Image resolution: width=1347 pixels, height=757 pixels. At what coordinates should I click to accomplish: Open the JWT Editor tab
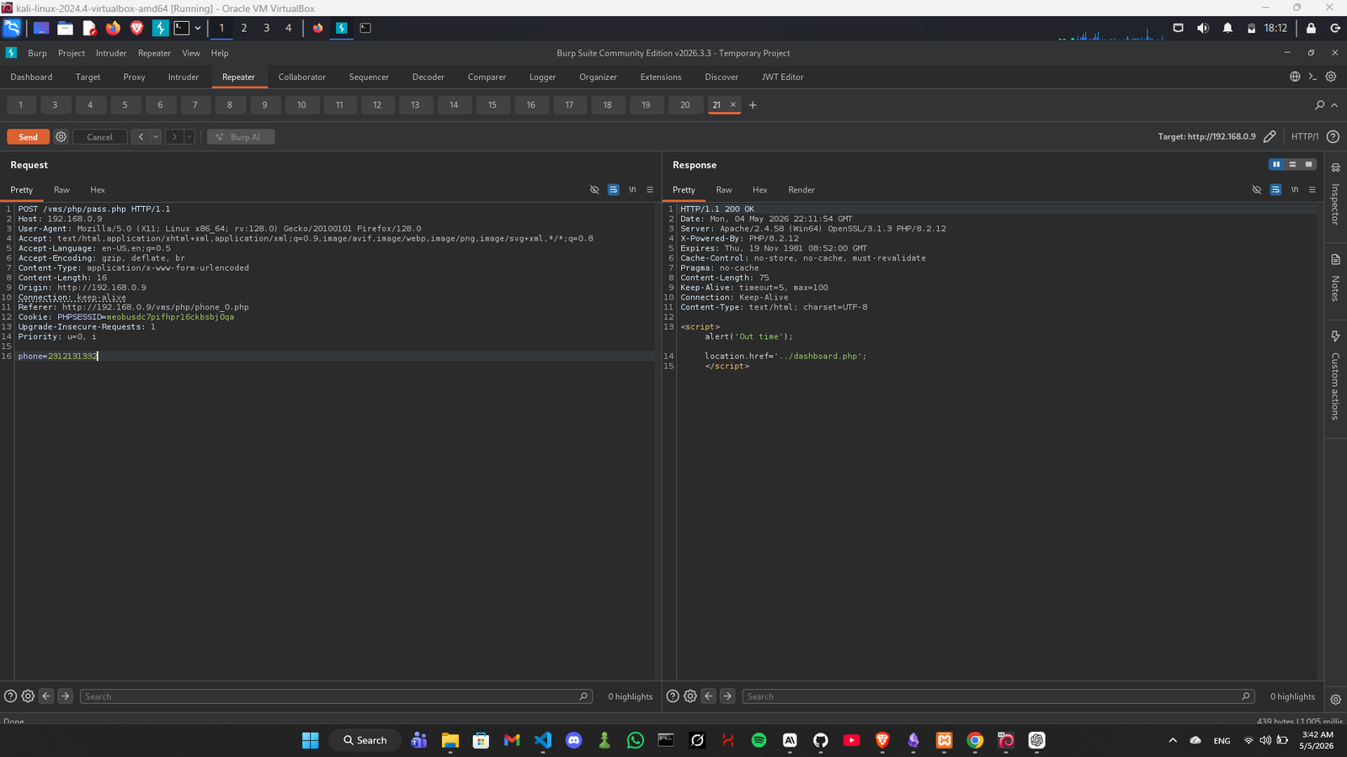pyautogui.click(x=782, y=77)
